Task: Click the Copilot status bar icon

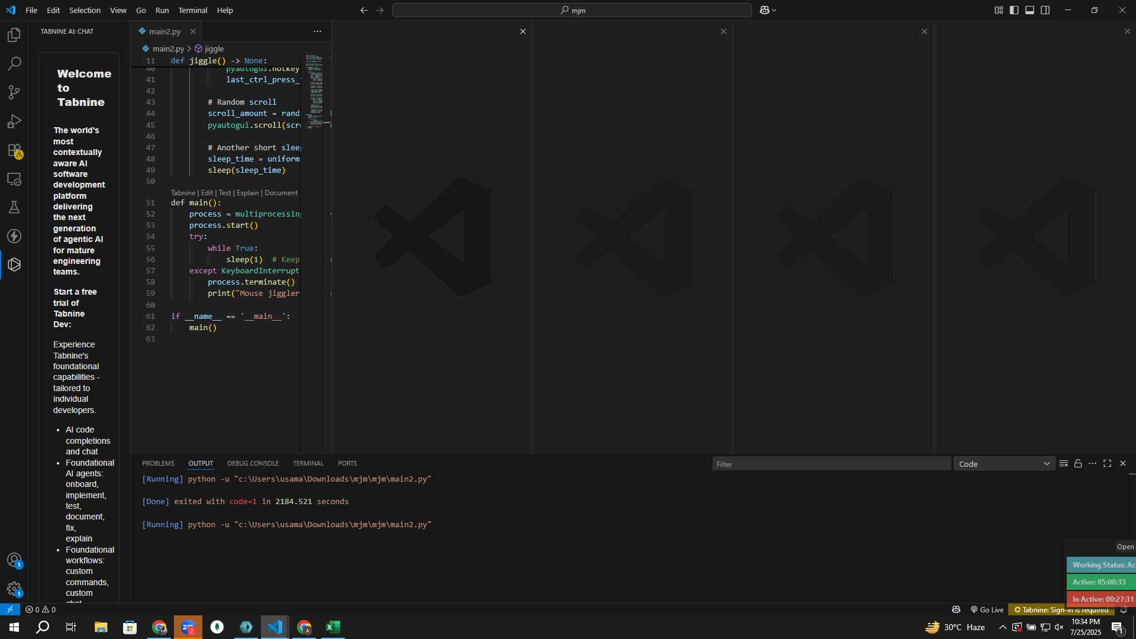Action: (956, 609)
